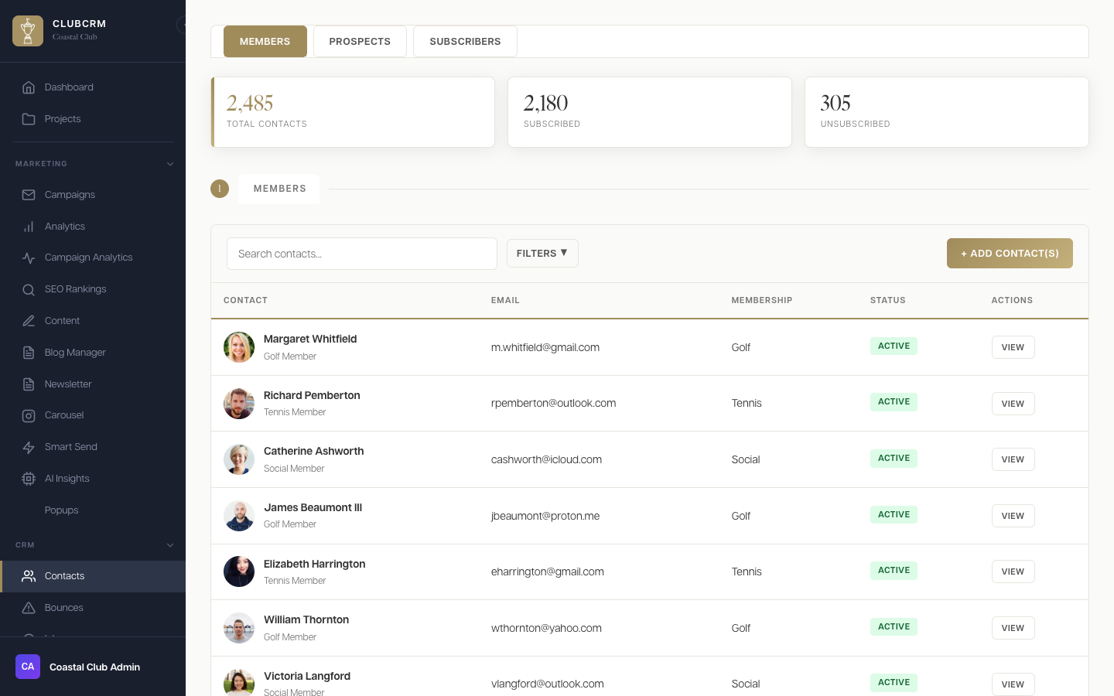Collapse the Marketing section chevron

(170, 164)
